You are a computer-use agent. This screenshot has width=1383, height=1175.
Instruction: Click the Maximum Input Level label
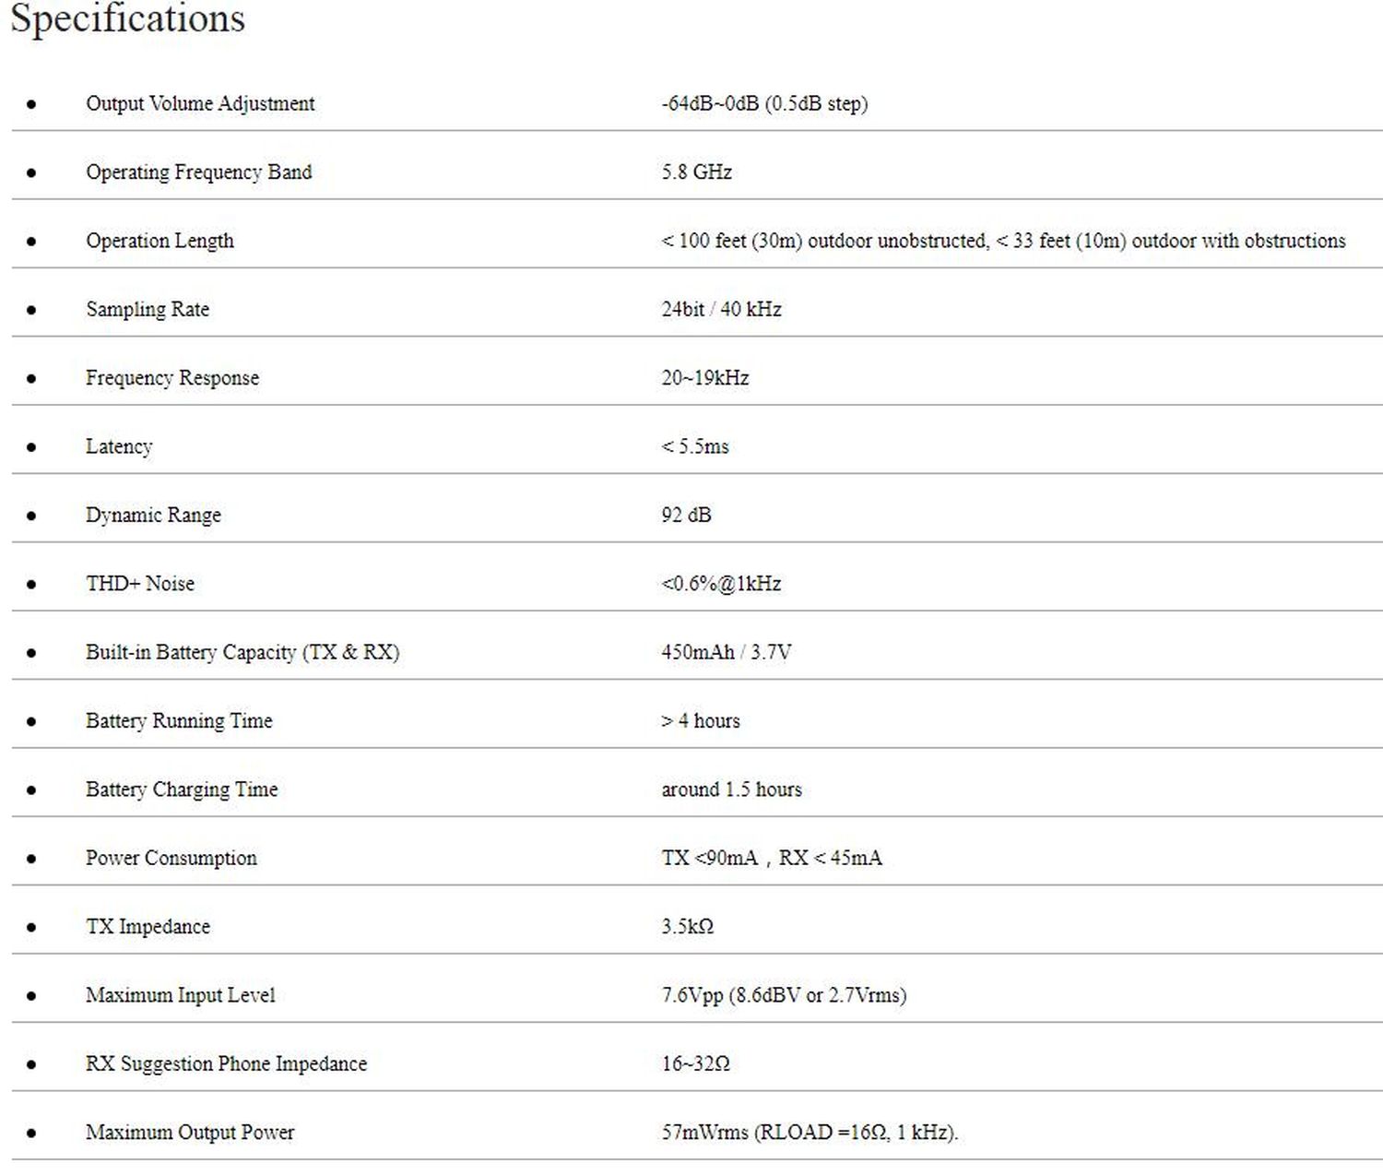pos(181,995)
